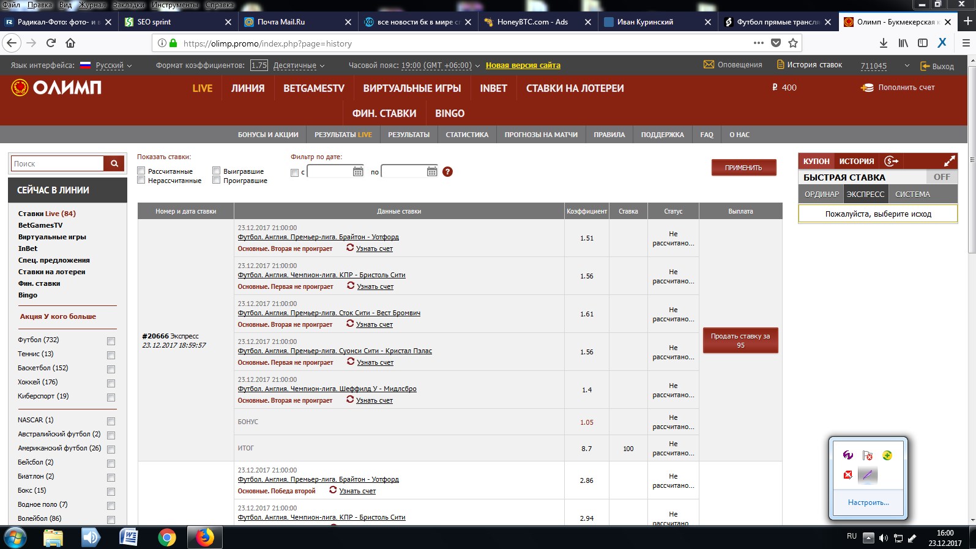Check the Нерассчитанные filter checkbox
The width and height of the screenshot is (976, 549).
pyautogui.click(x=141, y=180)
